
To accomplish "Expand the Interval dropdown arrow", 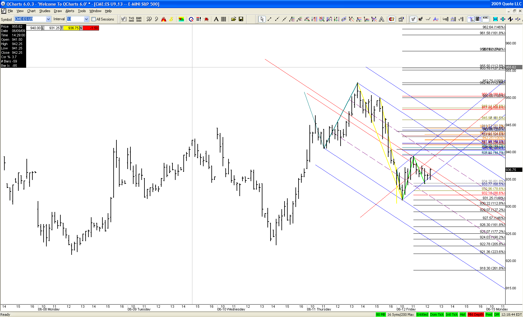I will pos(86,19).
